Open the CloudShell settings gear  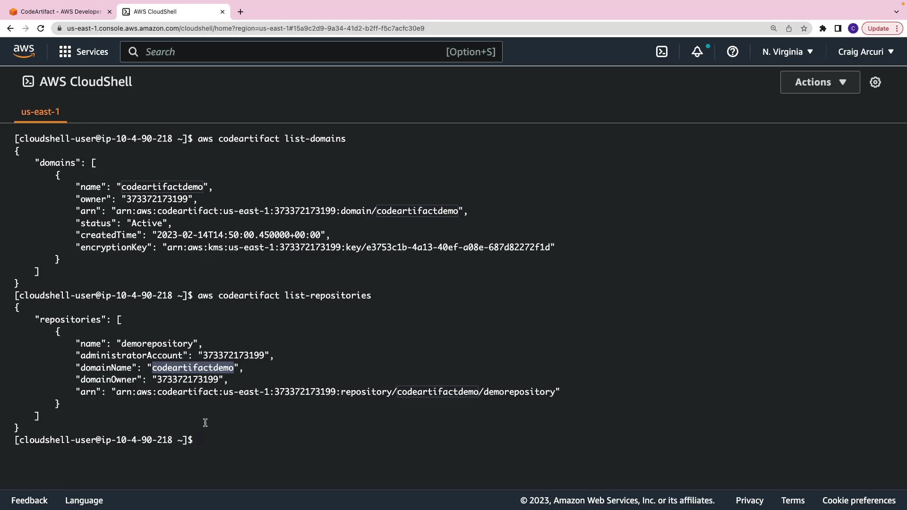875,82
